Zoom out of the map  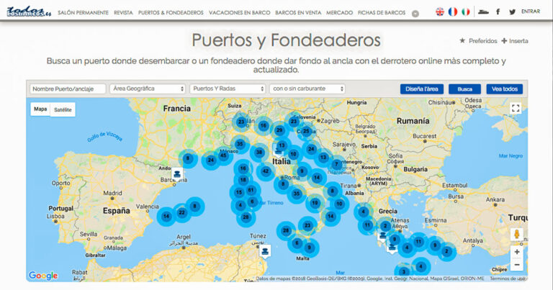[517, 265]
